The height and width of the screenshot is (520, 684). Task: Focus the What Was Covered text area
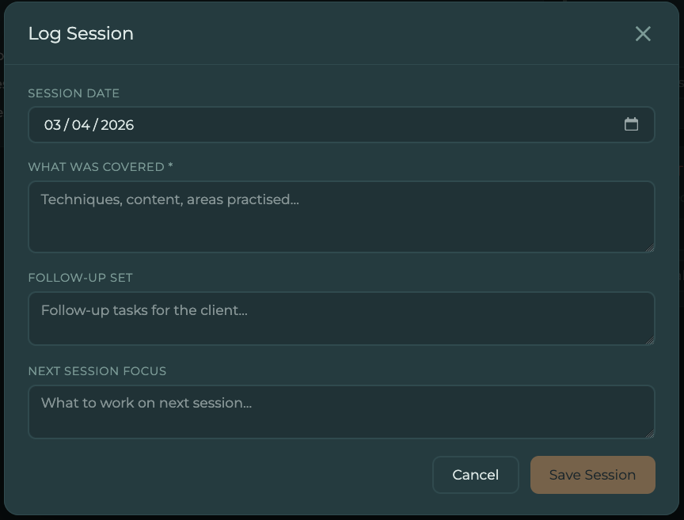pyautogui.click(x=340, y=216)
